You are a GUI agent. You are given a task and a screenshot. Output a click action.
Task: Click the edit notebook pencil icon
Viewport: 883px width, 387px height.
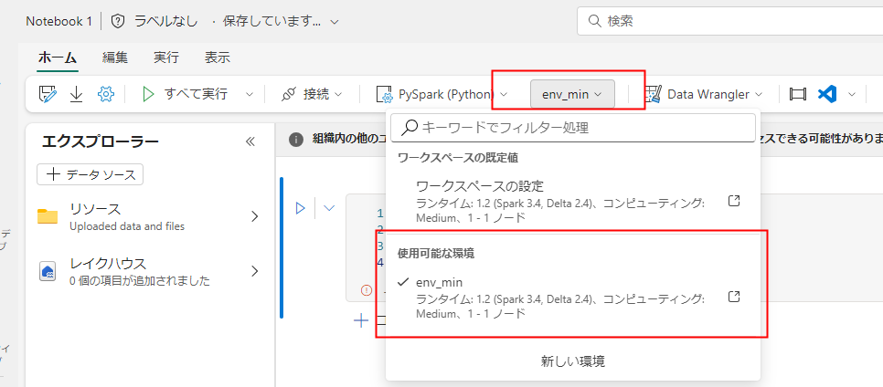tap(48, 95)
